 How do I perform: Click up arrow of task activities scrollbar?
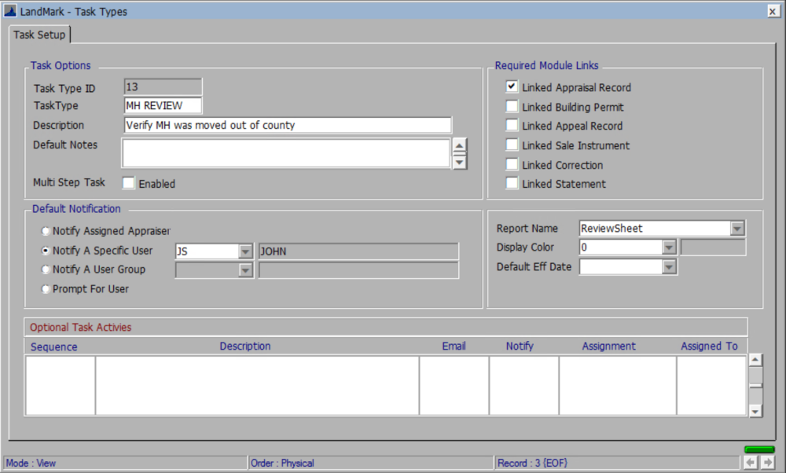click(755, 360)
